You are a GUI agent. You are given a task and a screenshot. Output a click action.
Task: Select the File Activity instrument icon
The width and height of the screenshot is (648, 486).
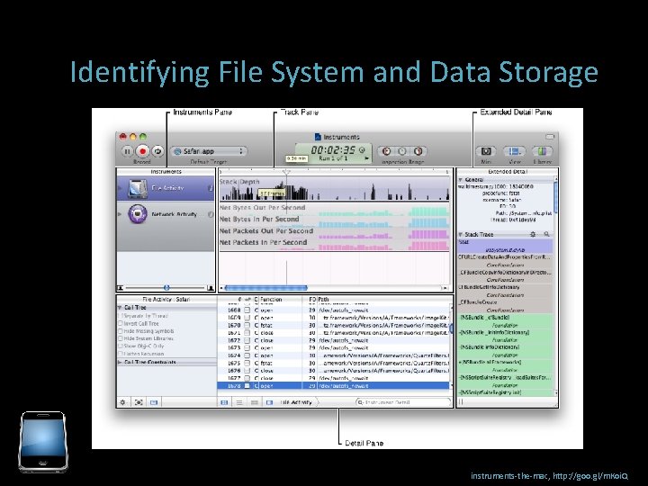coord(138,188)
